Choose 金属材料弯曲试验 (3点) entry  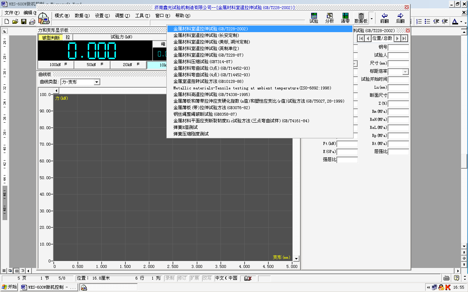pos(260,68)
